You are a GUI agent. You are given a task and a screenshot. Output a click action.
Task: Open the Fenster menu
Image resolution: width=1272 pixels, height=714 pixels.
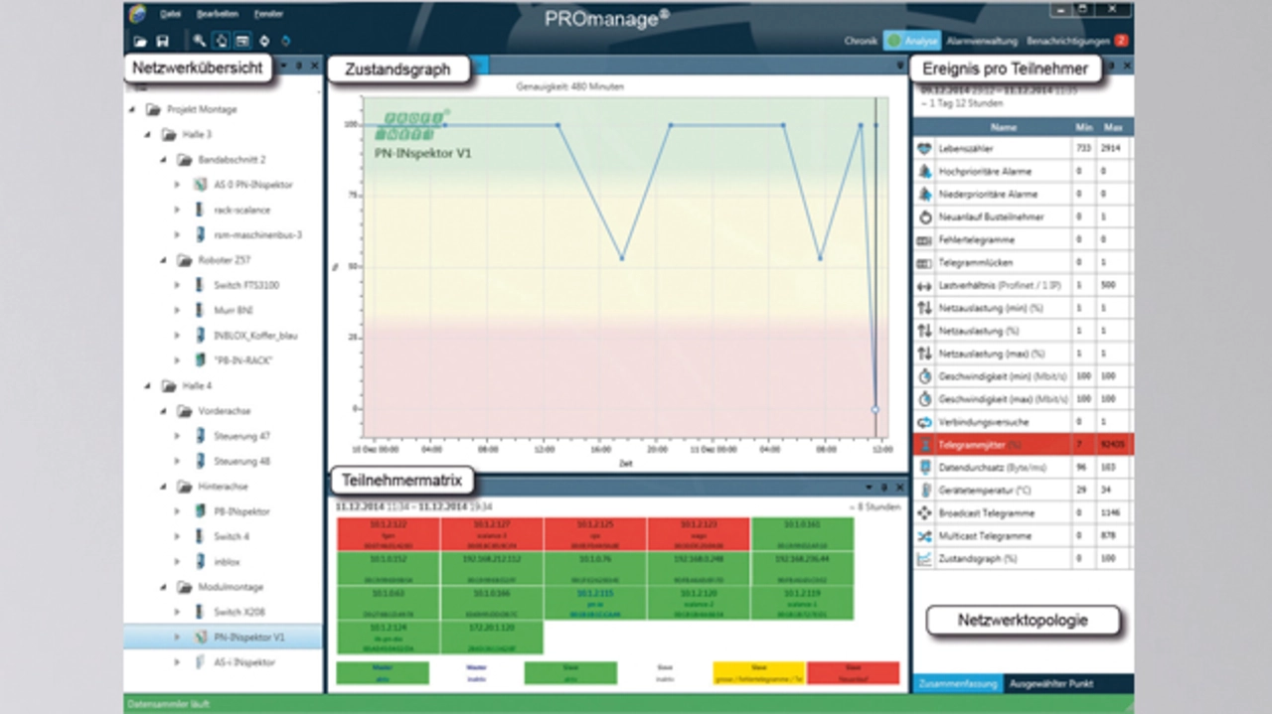click(268, 13)
